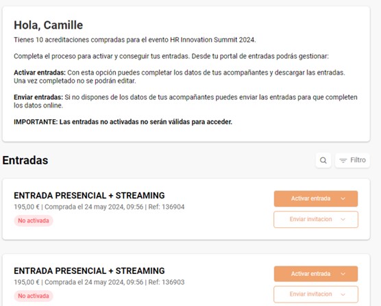Select the second ENTRADA PRESENCIAL + STREAMING title
The image size is (381, 306).
[x=89, y=270]
